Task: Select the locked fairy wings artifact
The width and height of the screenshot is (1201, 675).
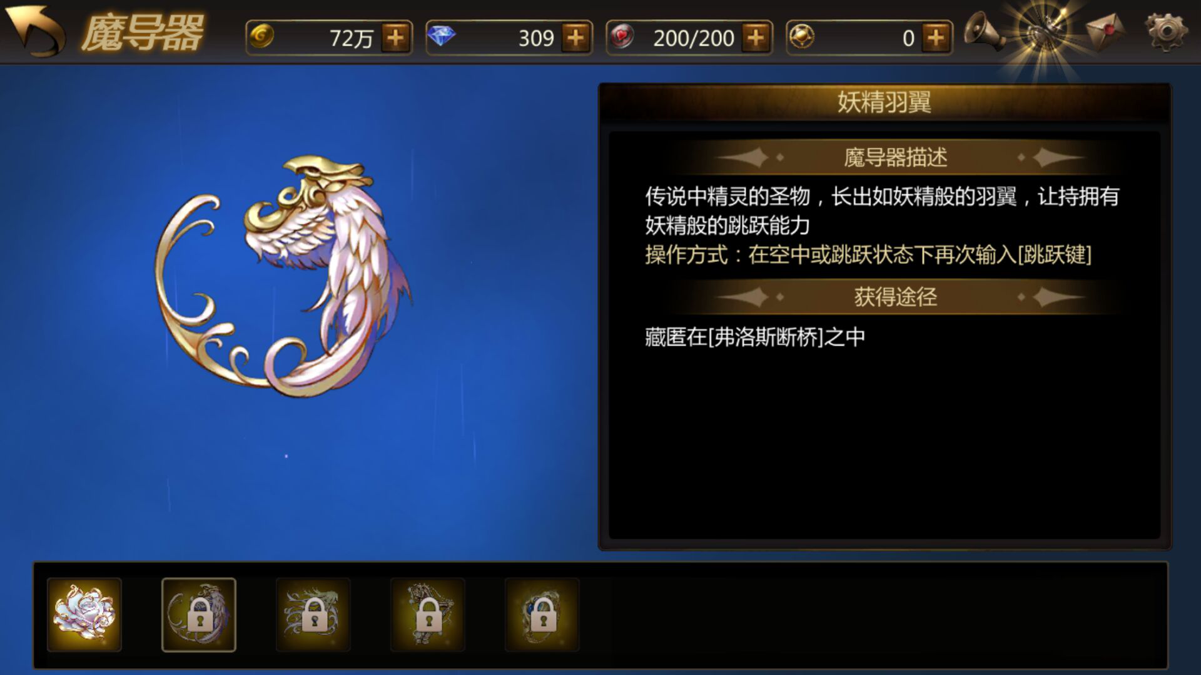Action: [199, 615]
